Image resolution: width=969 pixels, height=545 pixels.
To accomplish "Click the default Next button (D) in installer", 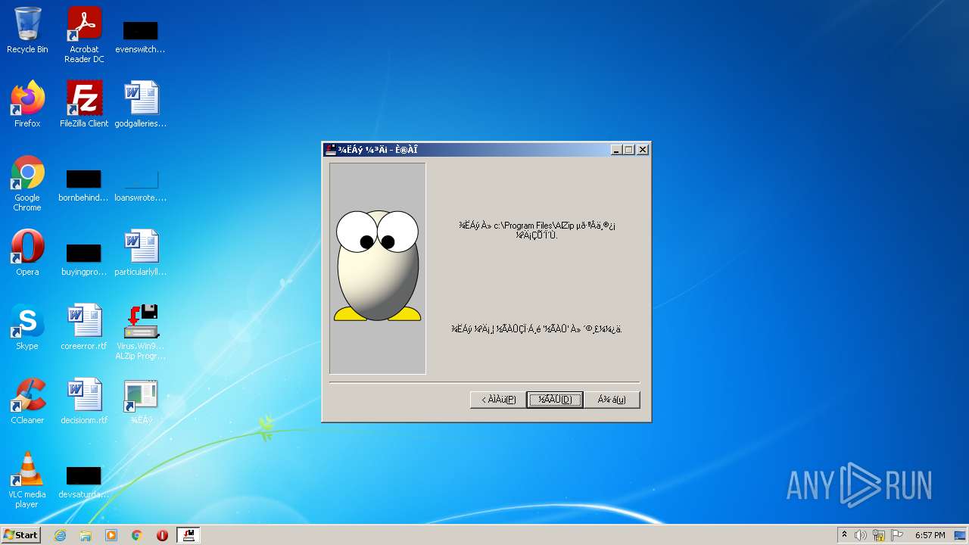I will click(555, 399).
